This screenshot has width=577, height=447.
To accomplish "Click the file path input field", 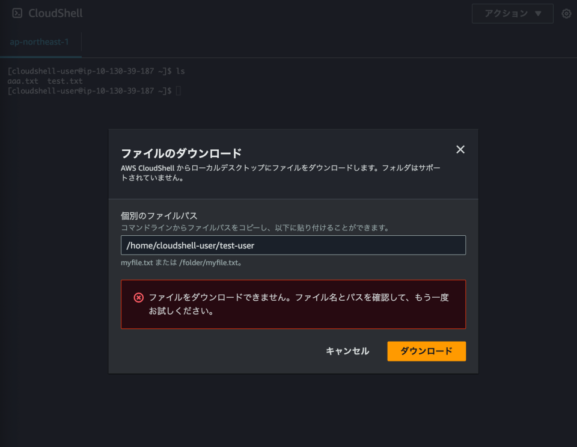I will 293,245.
